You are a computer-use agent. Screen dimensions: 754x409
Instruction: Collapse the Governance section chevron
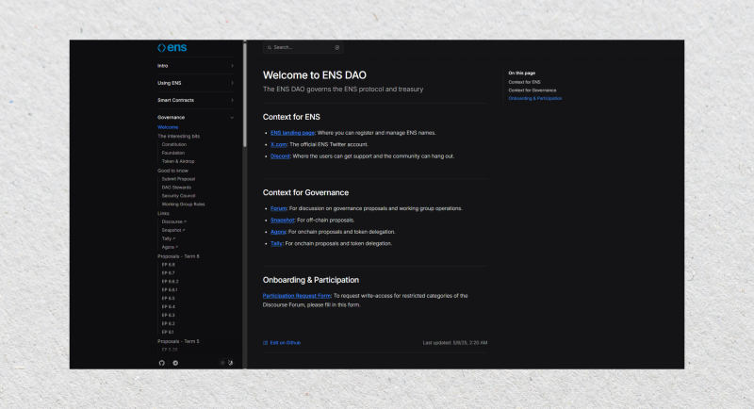pyautogui.click(x=232, y=118)
